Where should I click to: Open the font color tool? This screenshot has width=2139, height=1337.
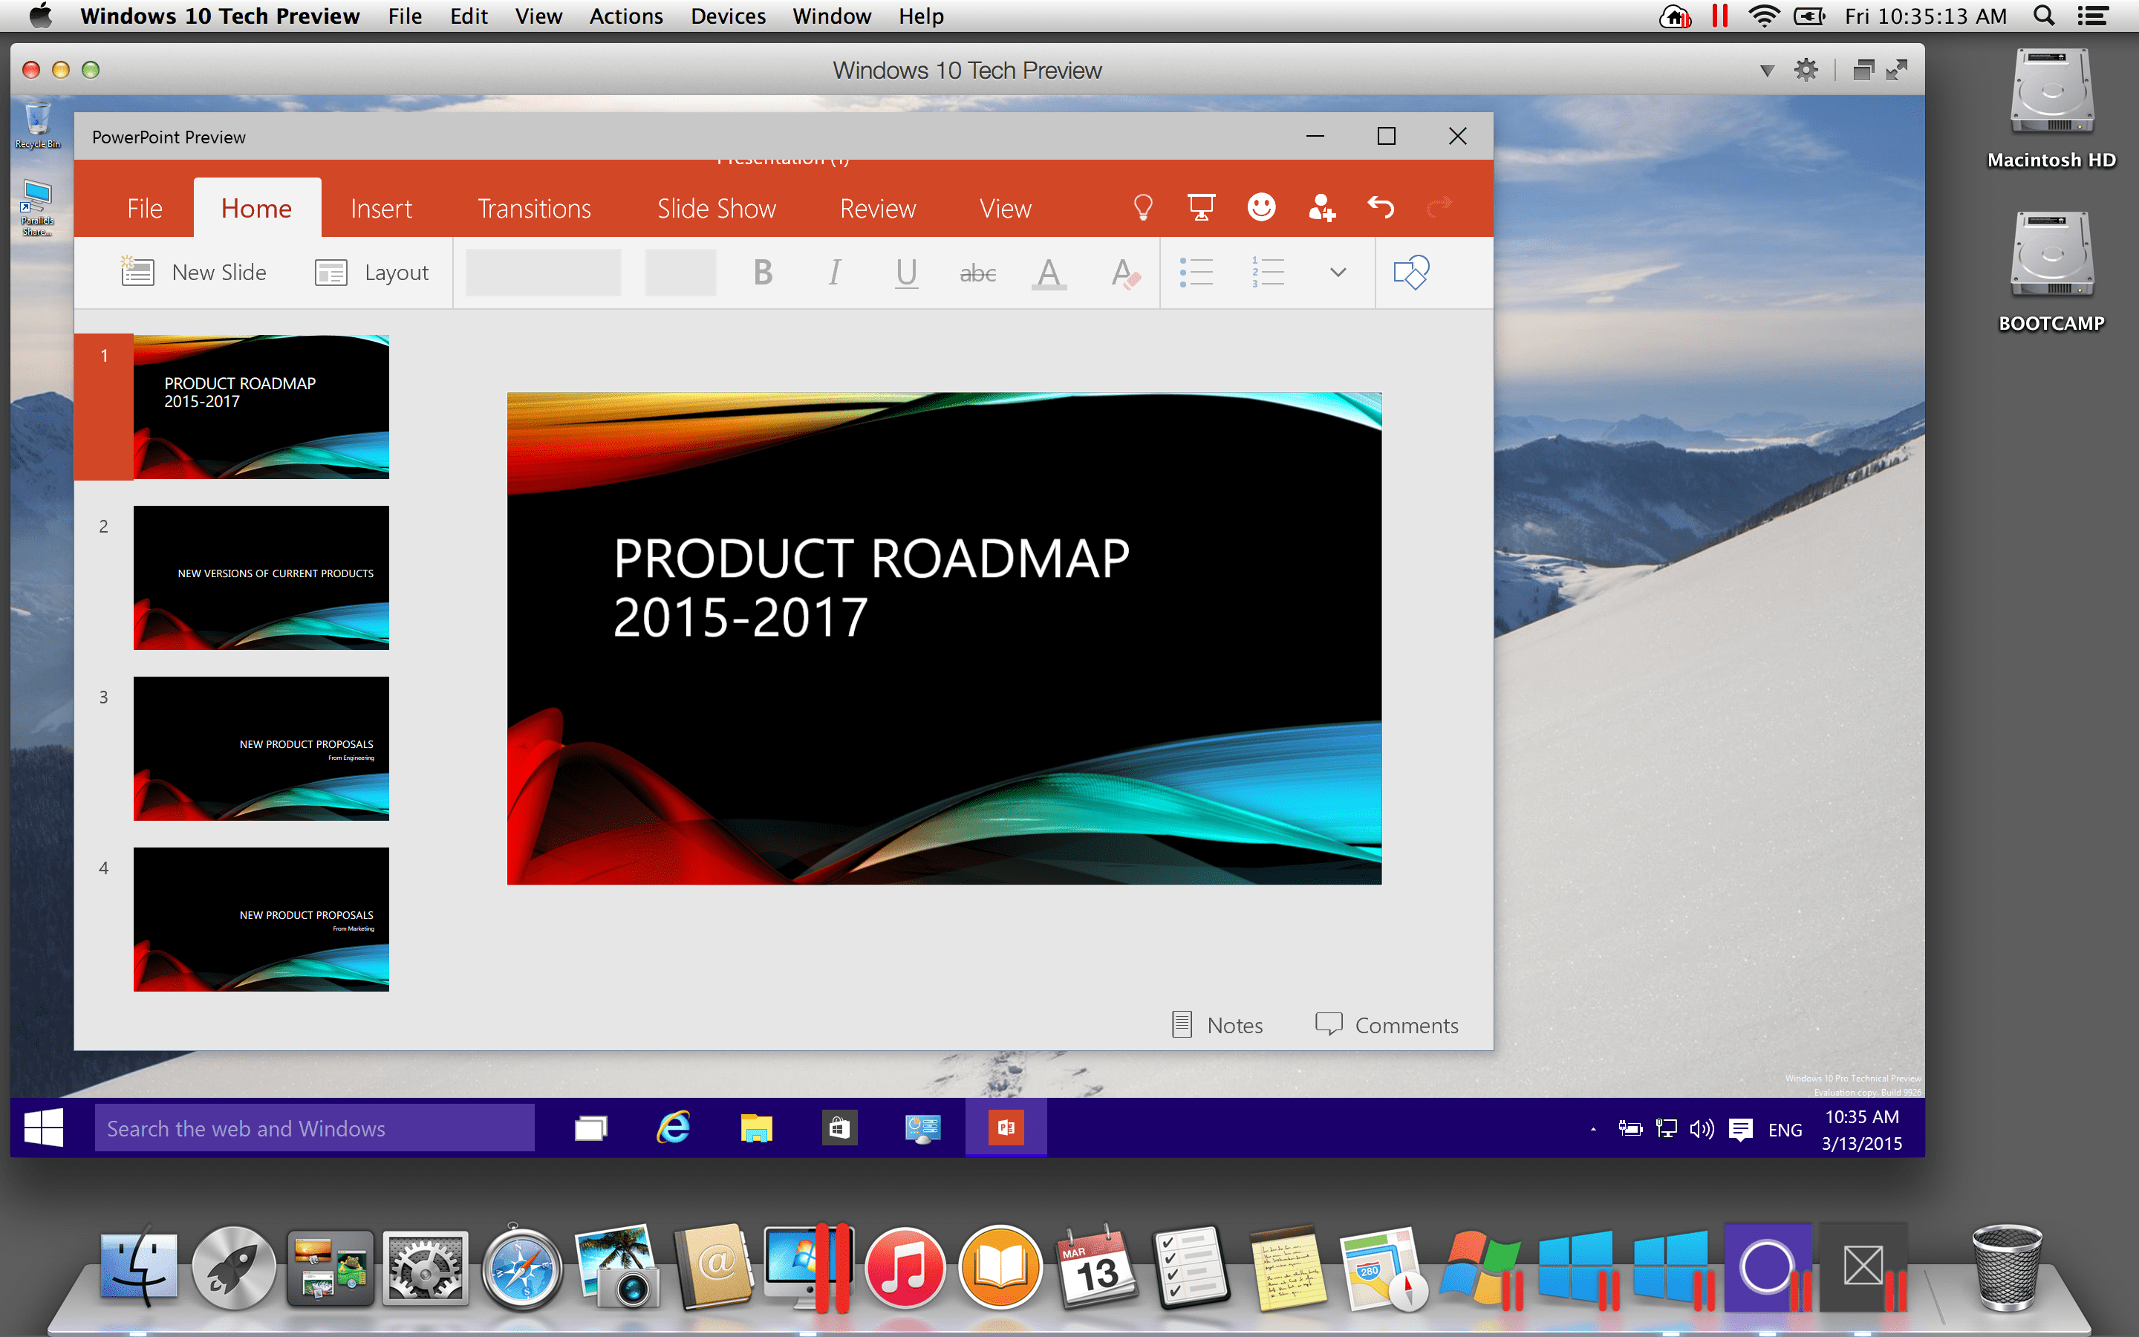click(x=1049, y=273)
